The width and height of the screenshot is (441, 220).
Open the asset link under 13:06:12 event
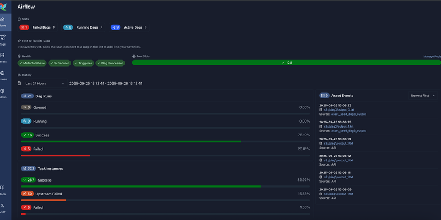(338, 160)
